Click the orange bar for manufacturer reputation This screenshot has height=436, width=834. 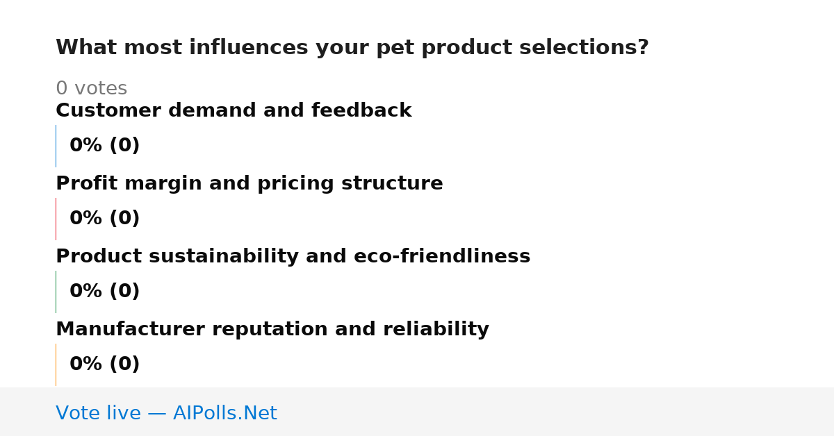pos(56,364)
